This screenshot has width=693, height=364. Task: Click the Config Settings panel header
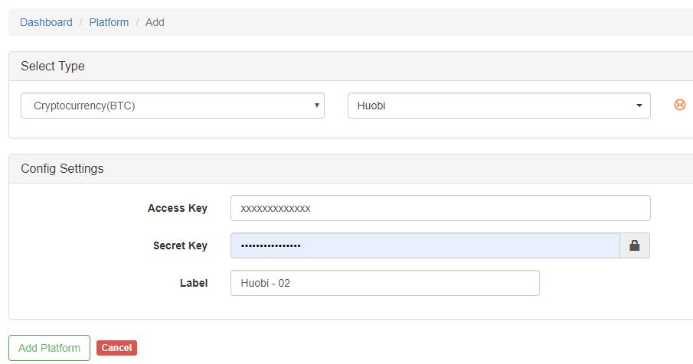pos(351,168)
